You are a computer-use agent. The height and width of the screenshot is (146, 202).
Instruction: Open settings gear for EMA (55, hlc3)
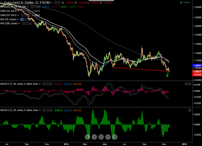(x=26, y=15)
